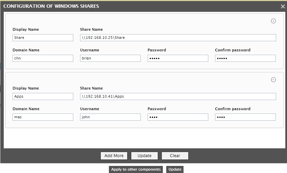Click the Update button below the dialog
The height and width of the screenshot is (173, 287).
(x=175, y=169)
